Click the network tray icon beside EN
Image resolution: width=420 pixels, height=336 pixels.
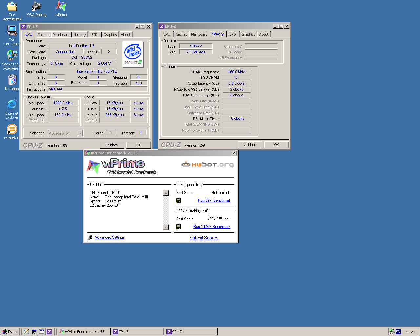pos(392,332)
